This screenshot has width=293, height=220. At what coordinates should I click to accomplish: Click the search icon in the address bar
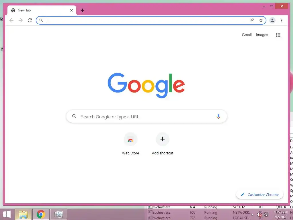pos(41,20)
